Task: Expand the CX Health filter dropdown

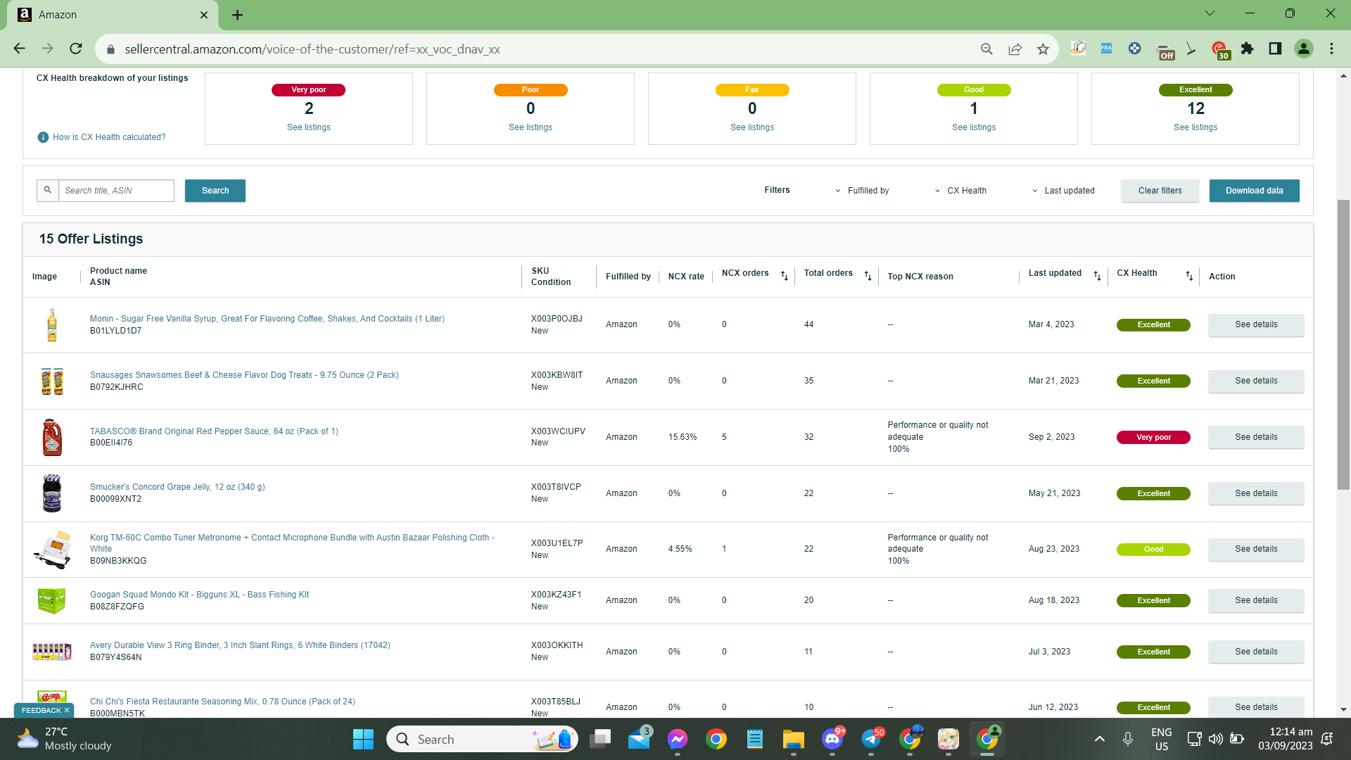Action: tap(960, 191)
